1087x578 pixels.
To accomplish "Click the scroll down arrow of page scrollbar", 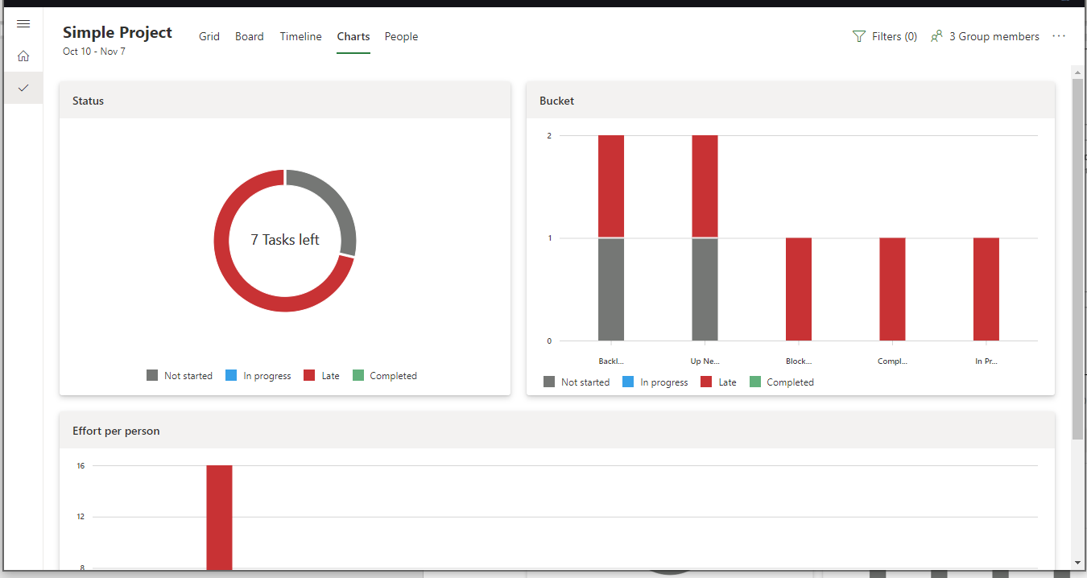I will (x=1078, y=562).
